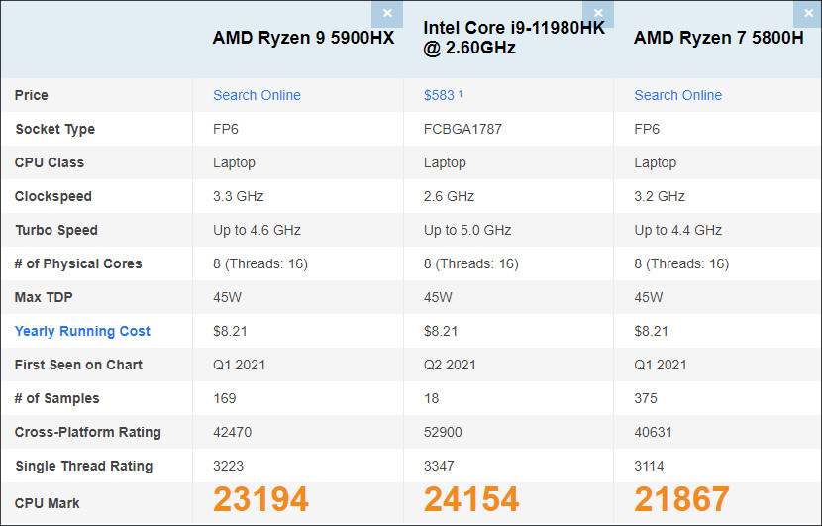Select the 21867 CPU Mark score
Viewport: 822px width, 526px height.
coord(681,499)
